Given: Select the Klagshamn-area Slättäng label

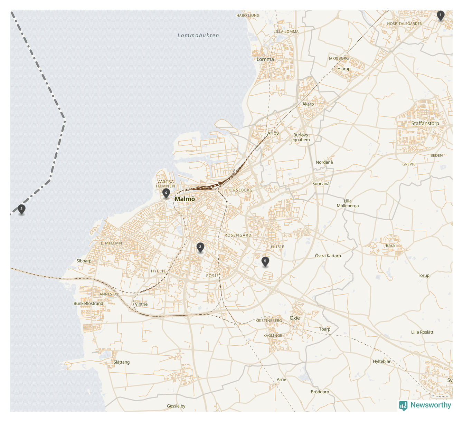Looking at the screenshot, I should point(122,362).
